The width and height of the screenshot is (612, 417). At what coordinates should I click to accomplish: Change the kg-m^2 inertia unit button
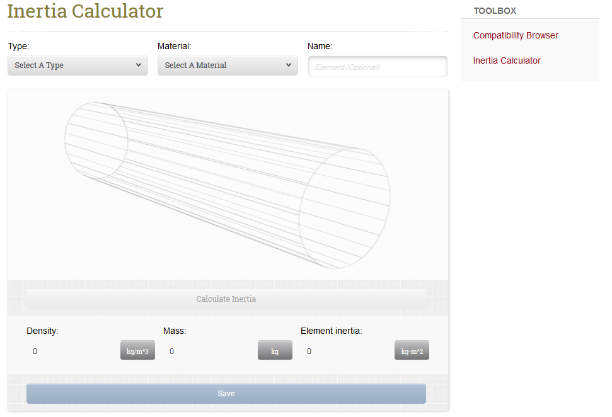pyautogui.click(x=412, y=350)
